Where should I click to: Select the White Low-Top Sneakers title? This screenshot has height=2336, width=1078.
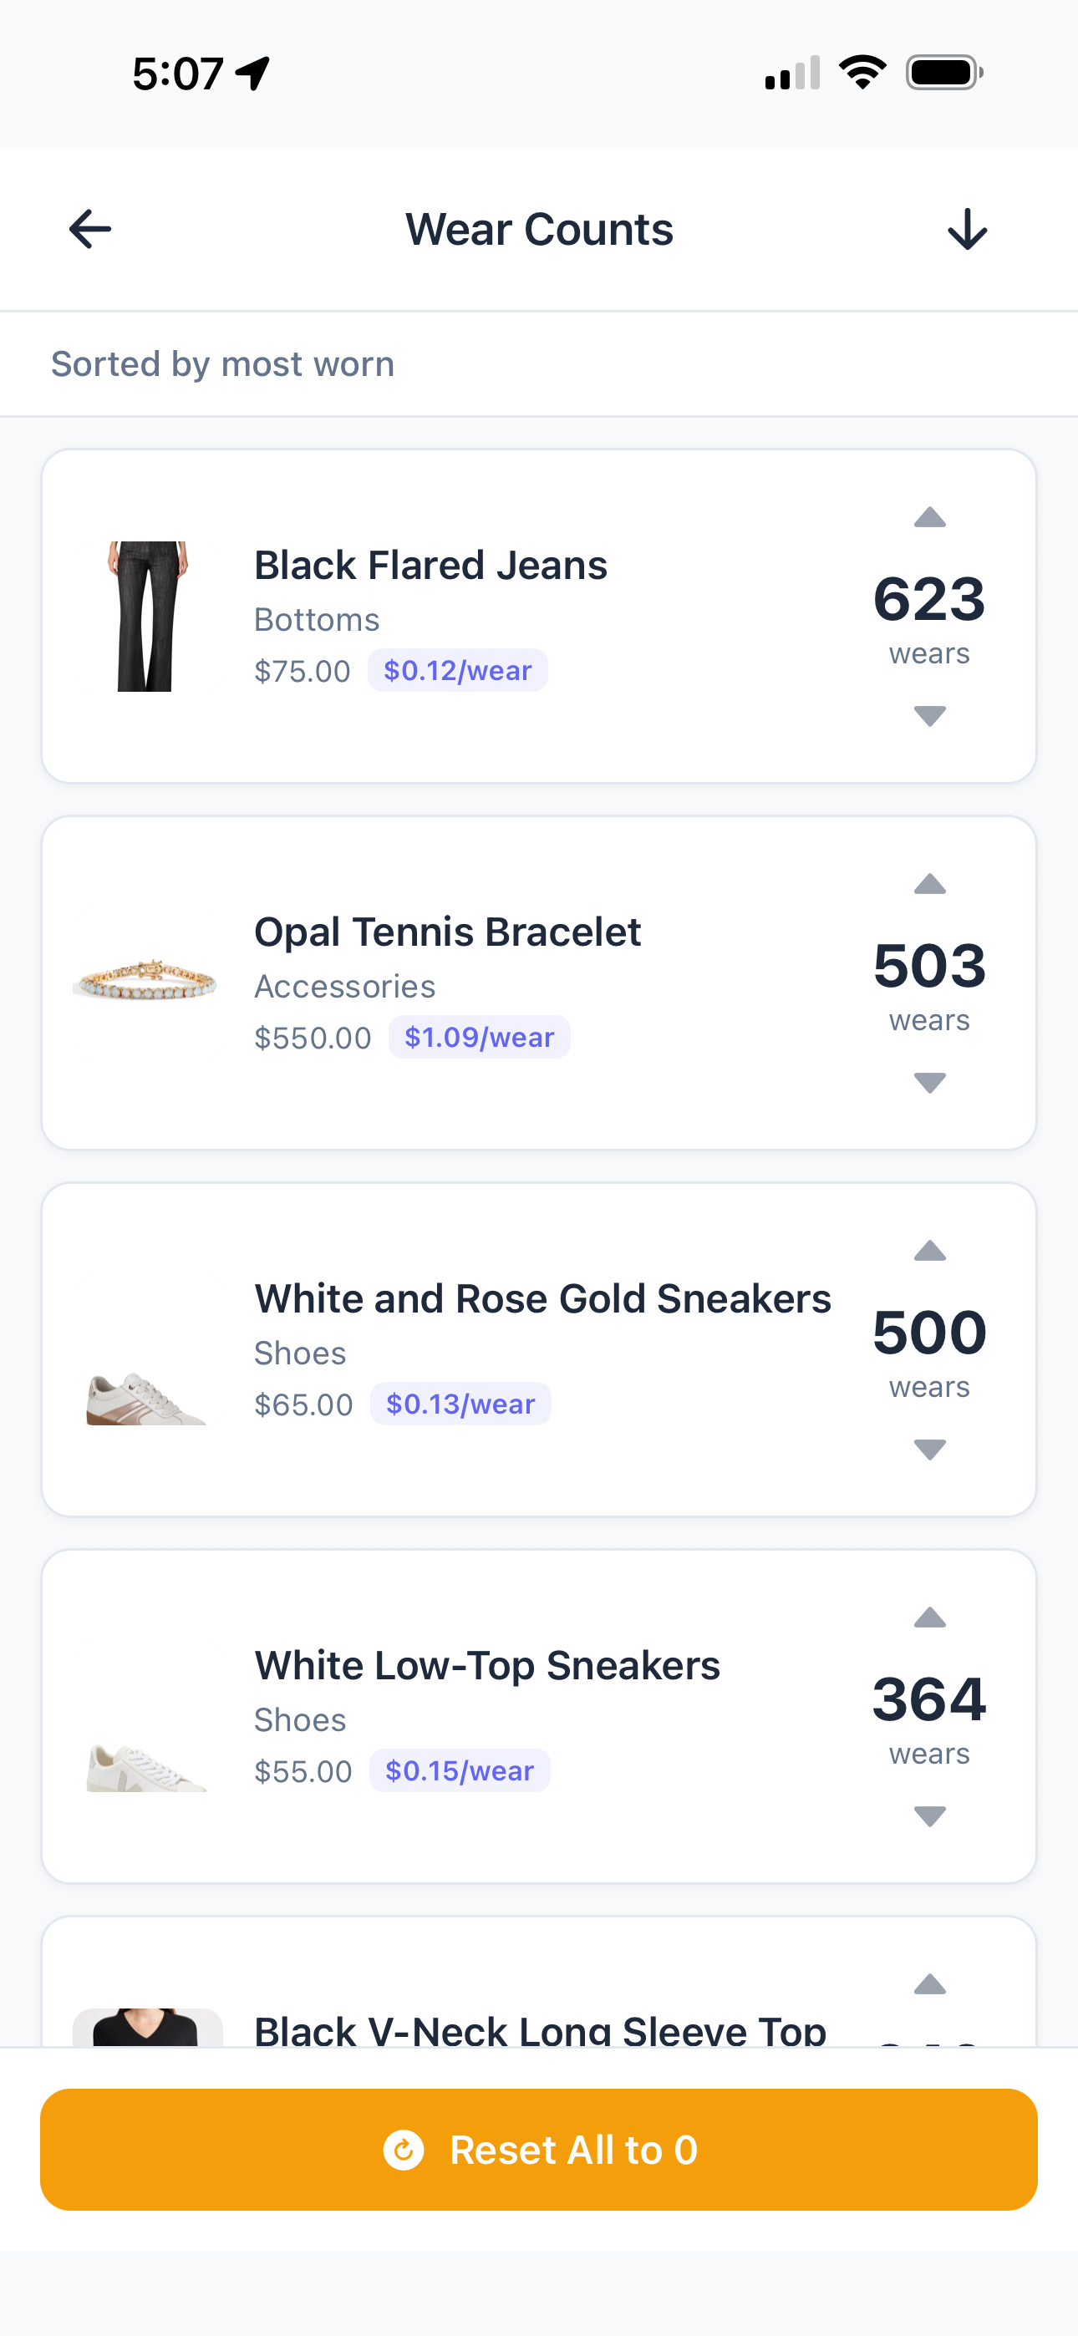487,1666
